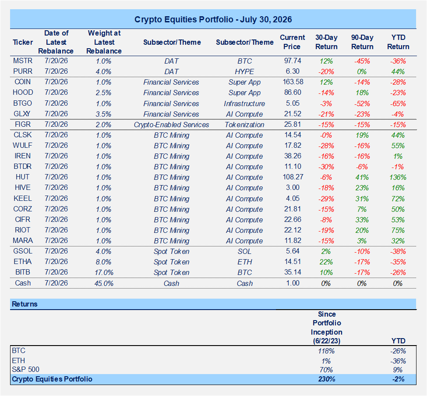Screen dimensions: 427x396
Task: Select the YTD Return column header
Action: coord(398,42)
